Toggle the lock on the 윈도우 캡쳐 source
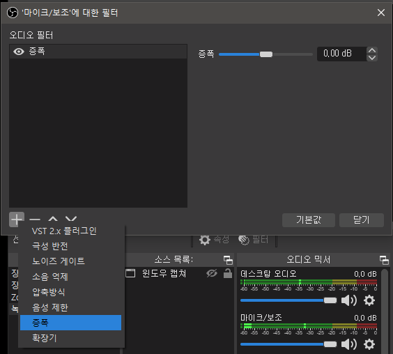Viewport: 393px width, 354px height. click(x=228, y=274)
